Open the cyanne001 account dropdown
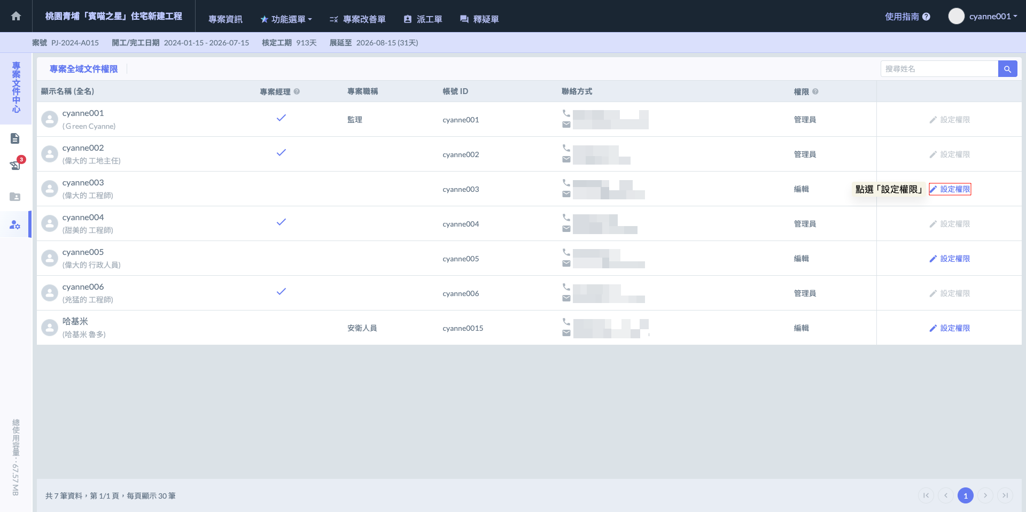The image size is (1026, 512). (983, 17)
